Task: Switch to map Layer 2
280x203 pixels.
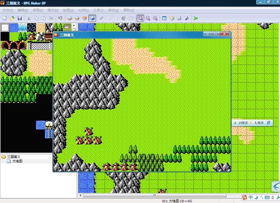Action: pos(77,18)
